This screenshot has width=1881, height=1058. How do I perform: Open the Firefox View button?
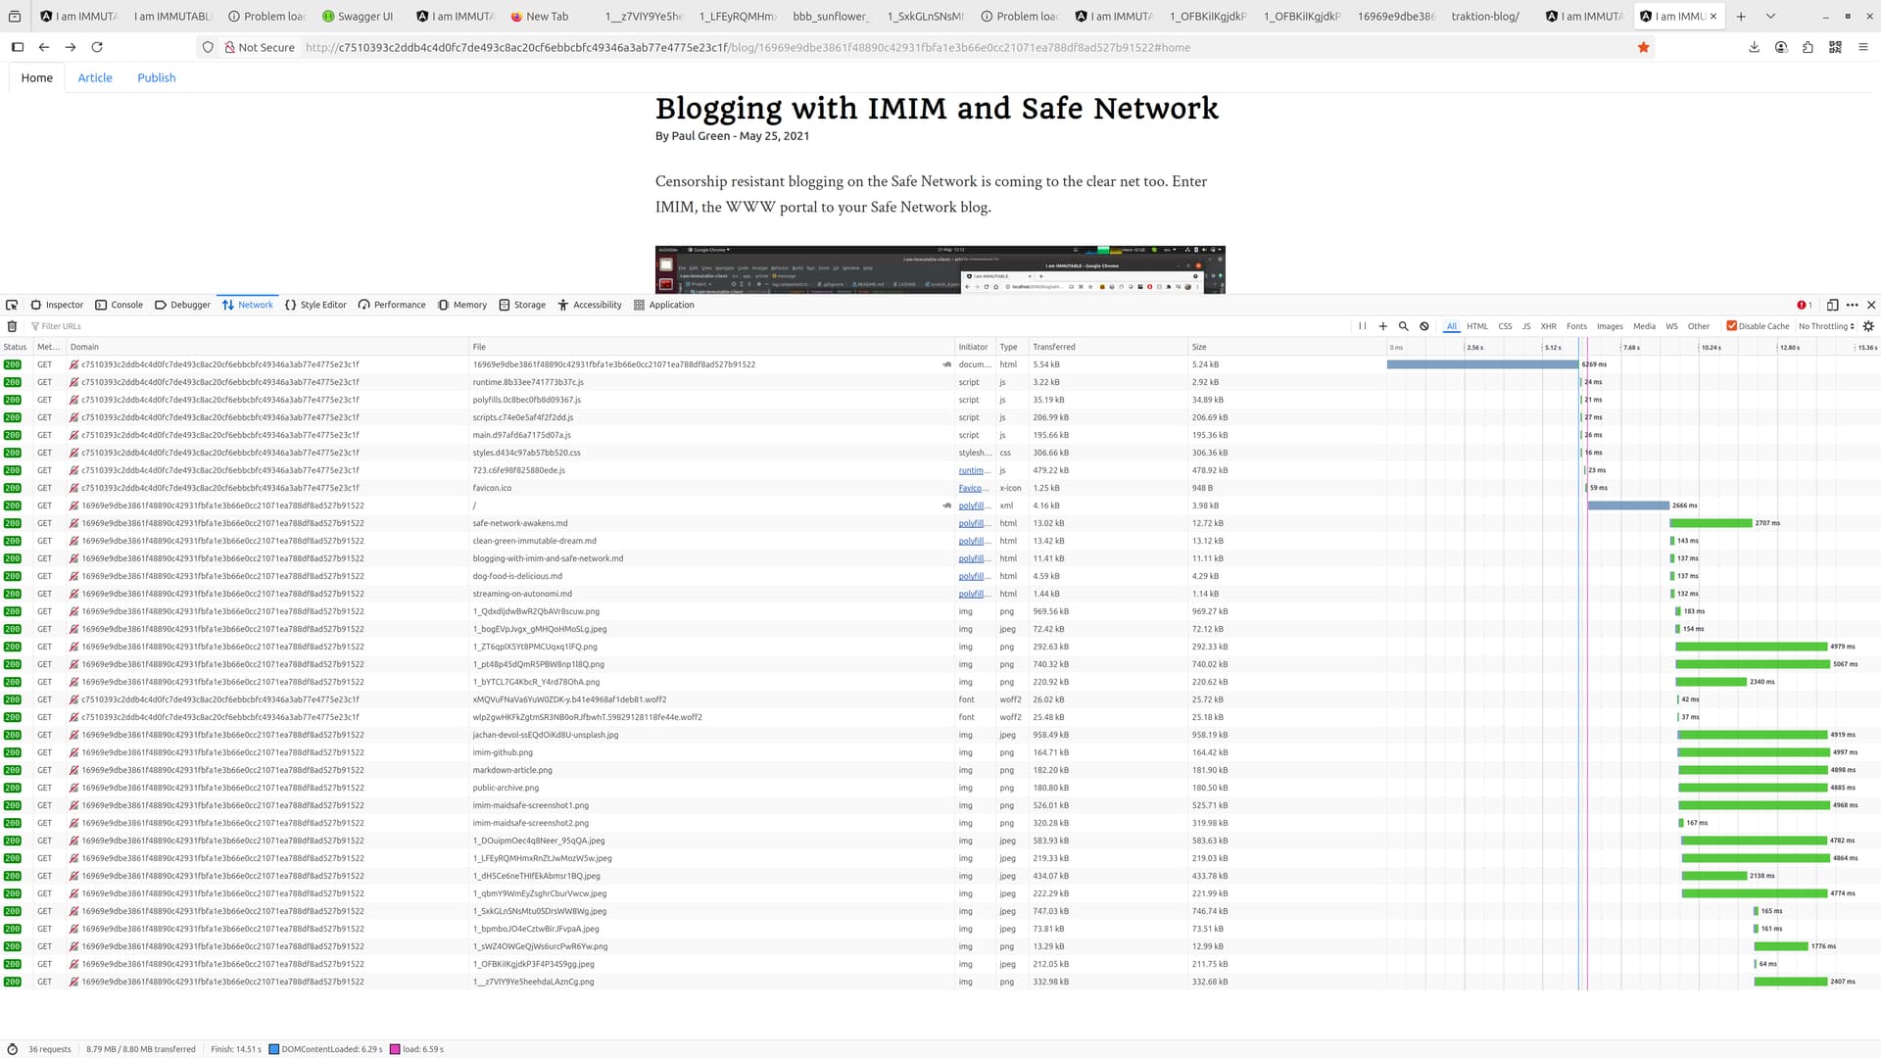pyautogui.click(x=14, y=16)
